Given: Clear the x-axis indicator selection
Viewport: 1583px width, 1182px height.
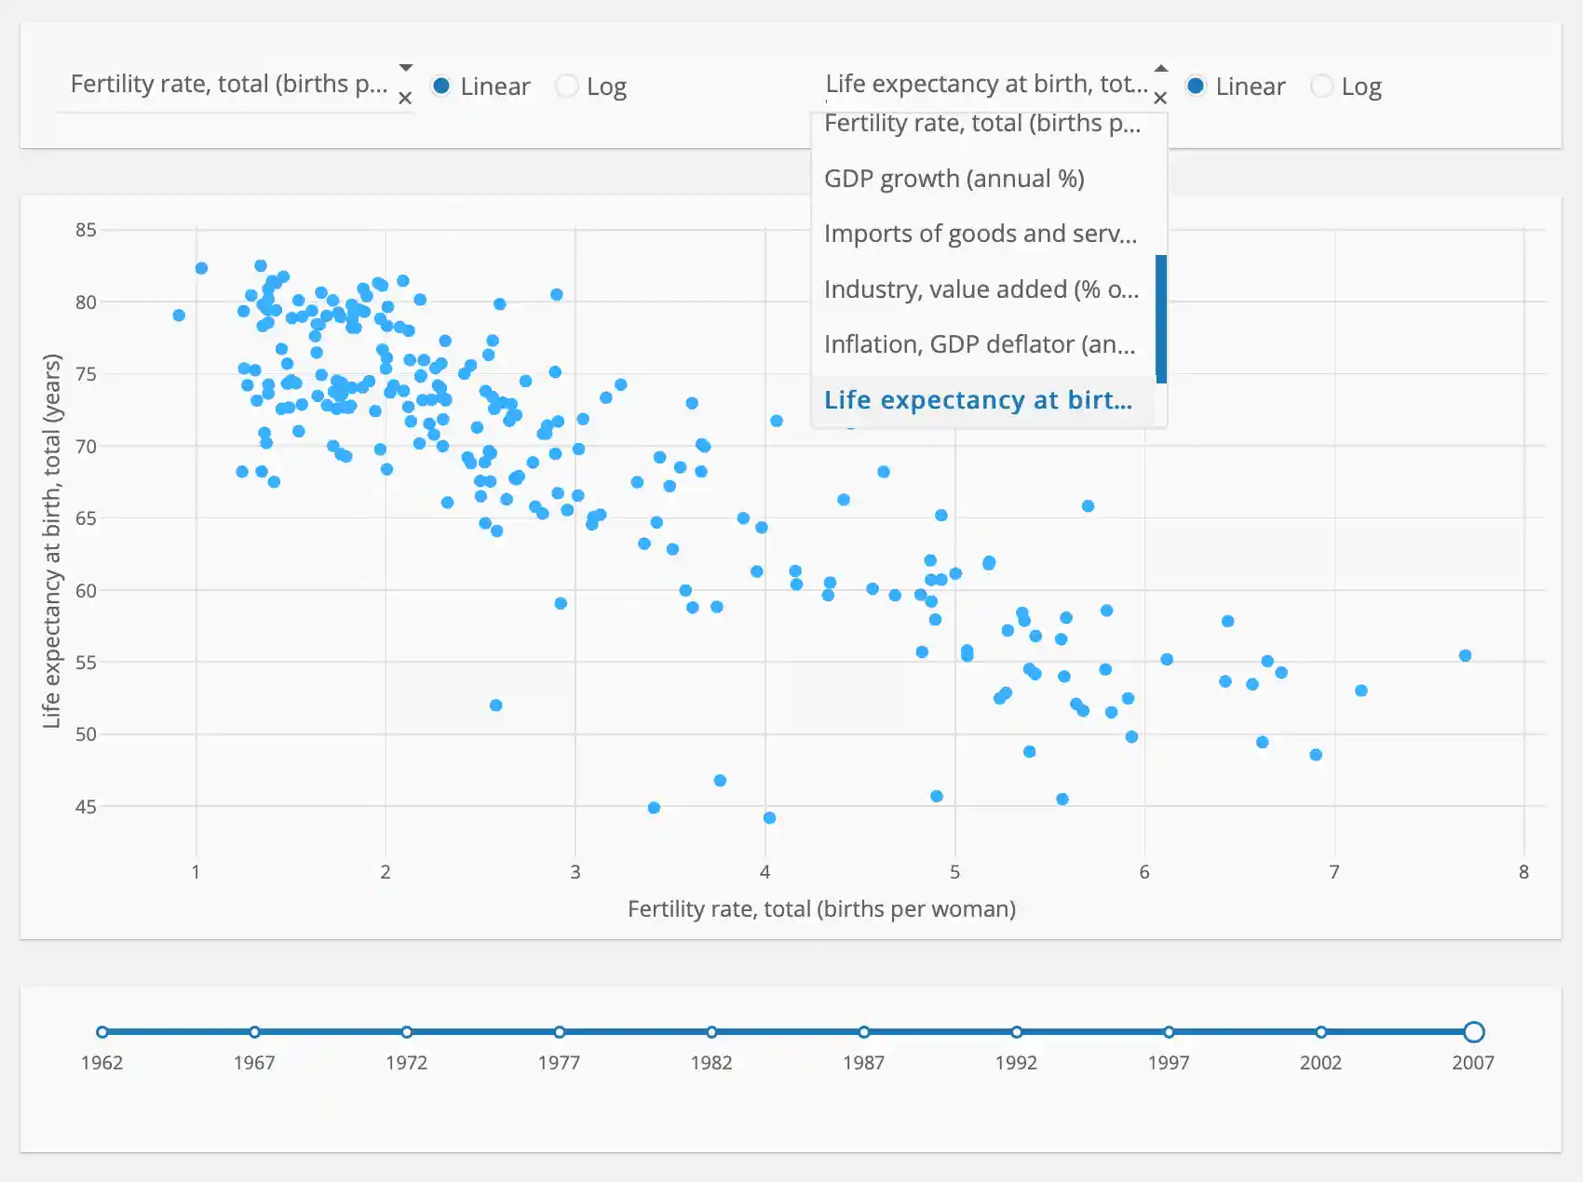Looking at the screenshot, I should (x=405, y=98).
